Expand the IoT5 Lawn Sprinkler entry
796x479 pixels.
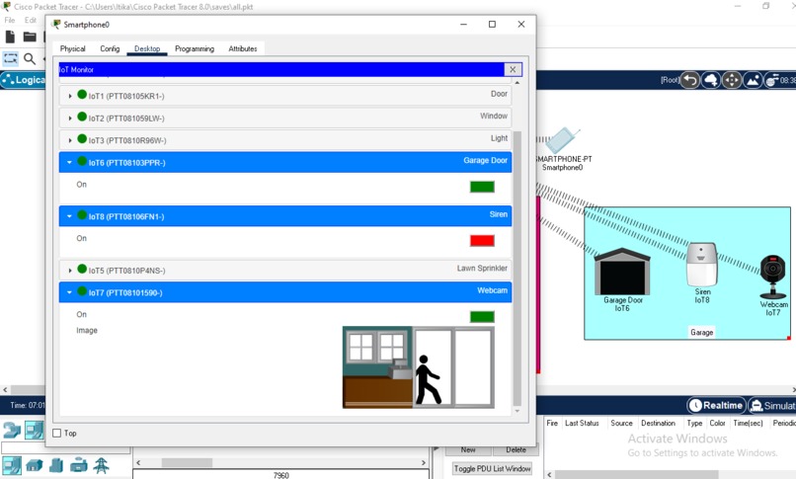70,271
